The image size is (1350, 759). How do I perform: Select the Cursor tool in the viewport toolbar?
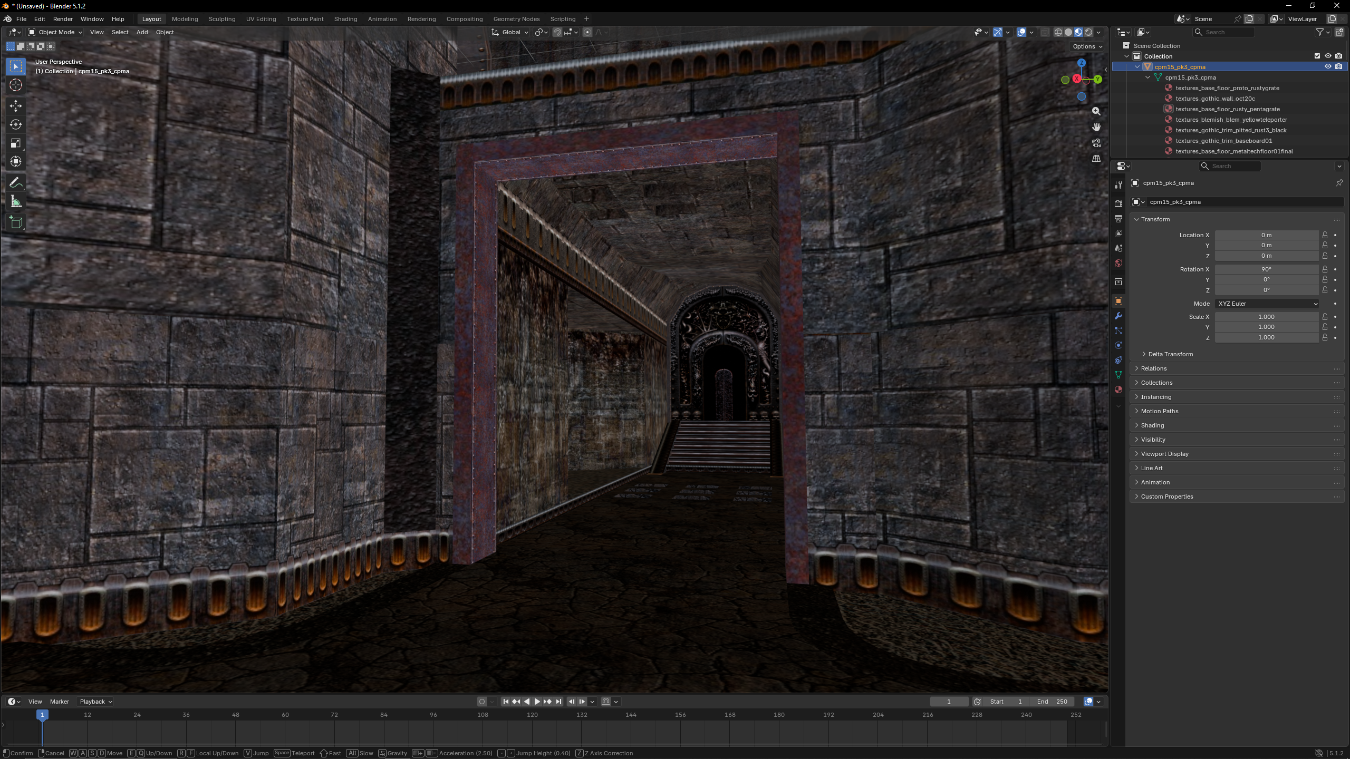tap(16, 85)
